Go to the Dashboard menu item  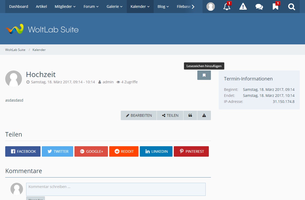coord(19,7)
